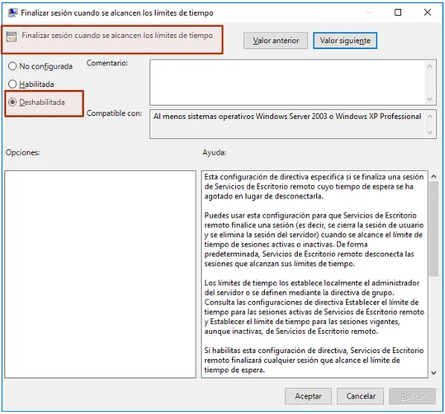Click the 'Opciones:' label

tap(23, 152)
